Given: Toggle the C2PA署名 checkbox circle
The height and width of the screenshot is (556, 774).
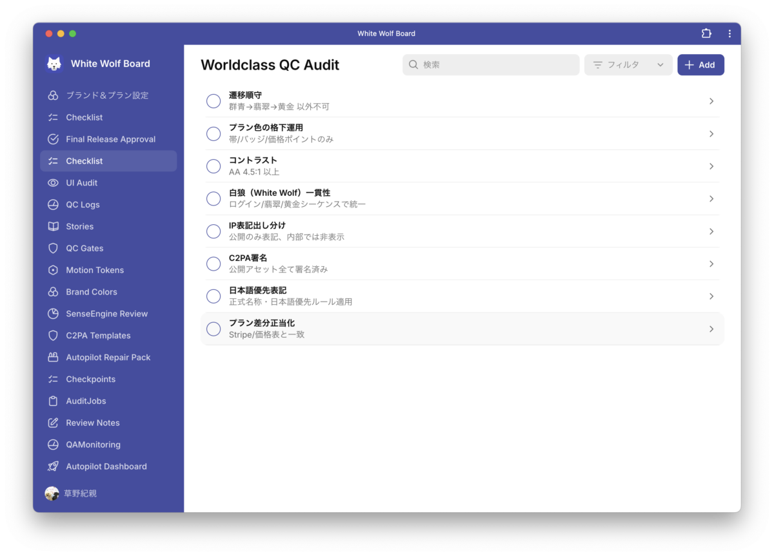Looking at the screenshot, I should pyautogui.click(x=213, y=264).
